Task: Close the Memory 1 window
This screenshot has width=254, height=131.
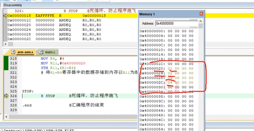Action: [201, 14]
